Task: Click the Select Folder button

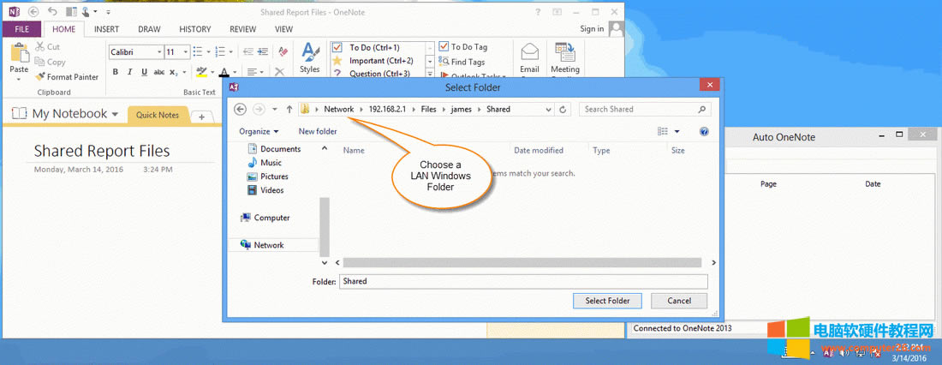Action: click(x=607, y=301)
